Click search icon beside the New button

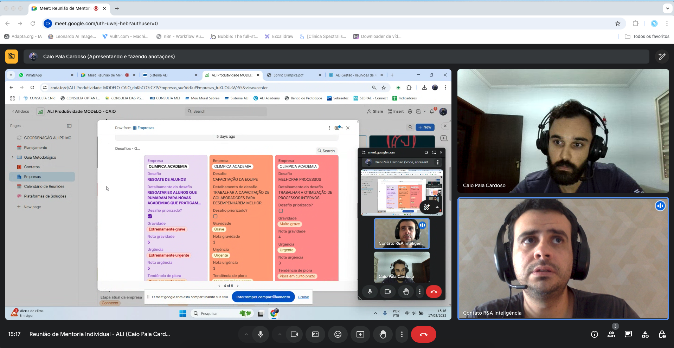(410, 127)
